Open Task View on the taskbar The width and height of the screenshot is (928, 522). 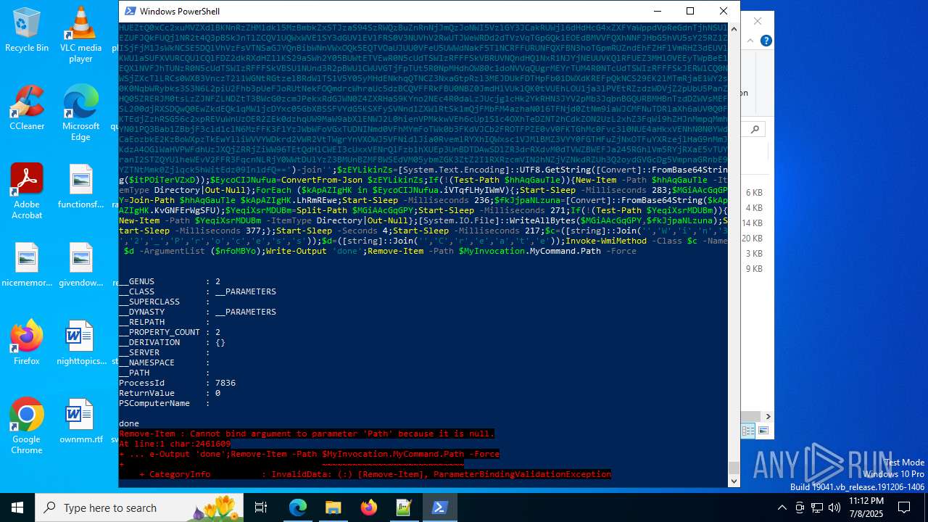pos(261,507)
